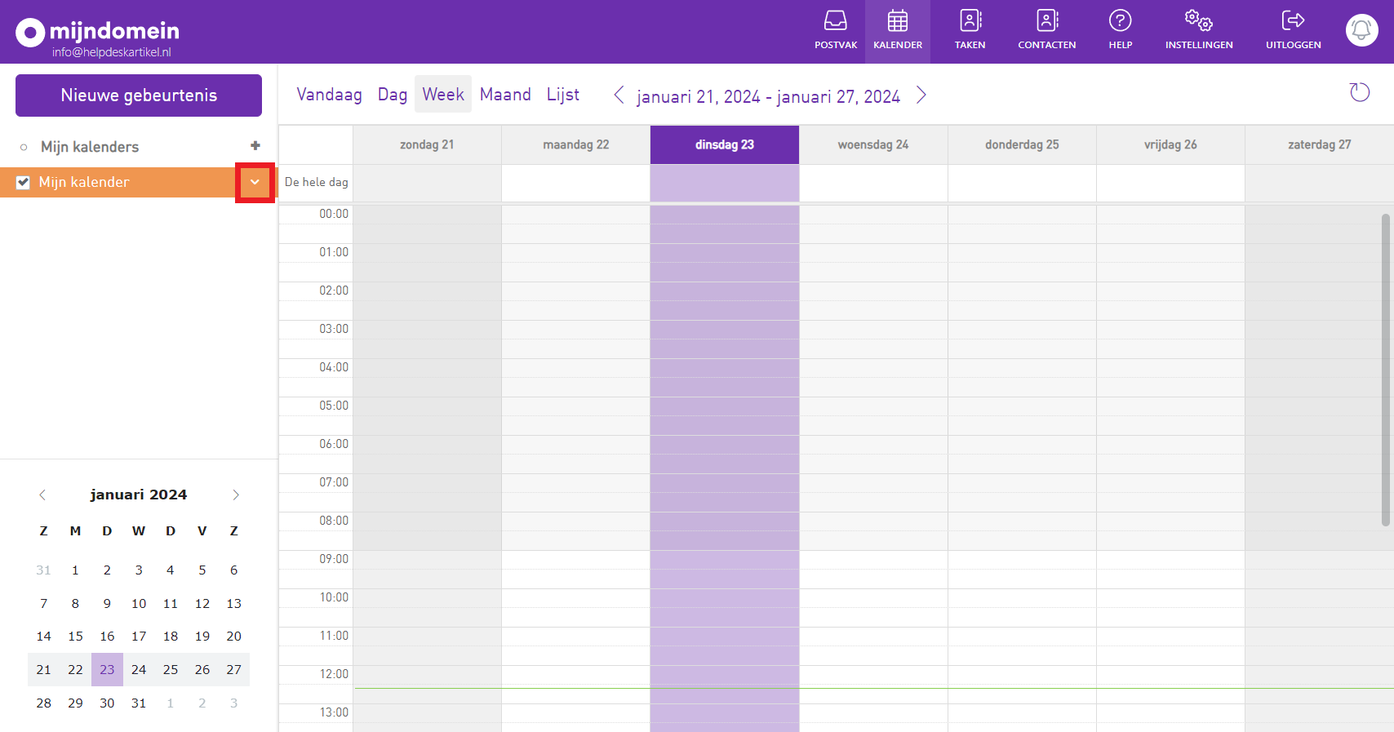Show next month in mini calendar
The image size is (1394, 732).
pos(236,495)
